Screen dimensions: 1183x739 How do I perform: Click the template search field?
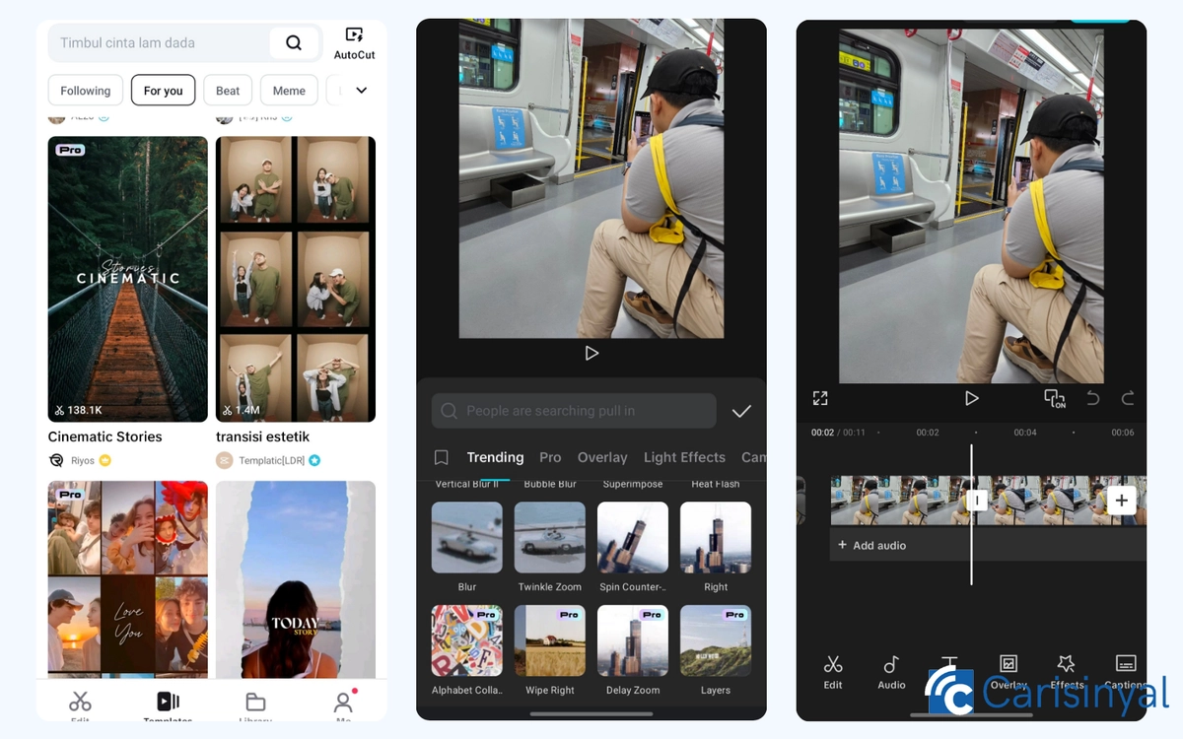[x=184, y=42]
